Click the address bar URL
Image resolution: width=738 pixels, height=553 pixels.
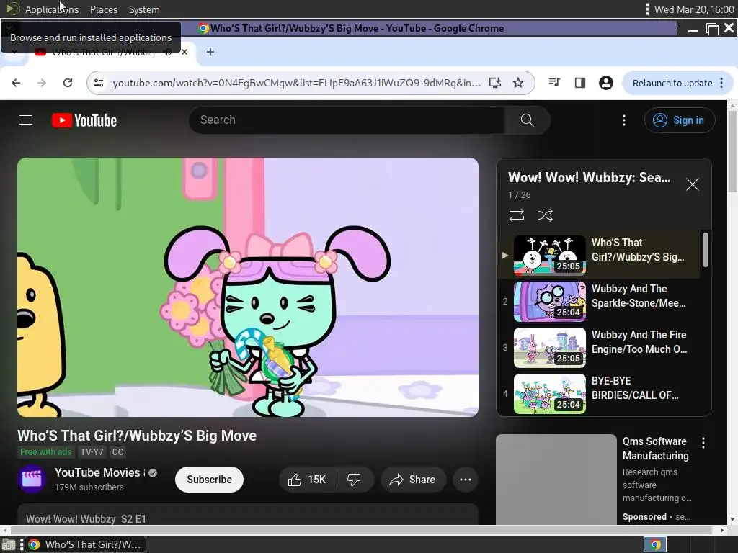pyautogui.click(x=296, y=83)
